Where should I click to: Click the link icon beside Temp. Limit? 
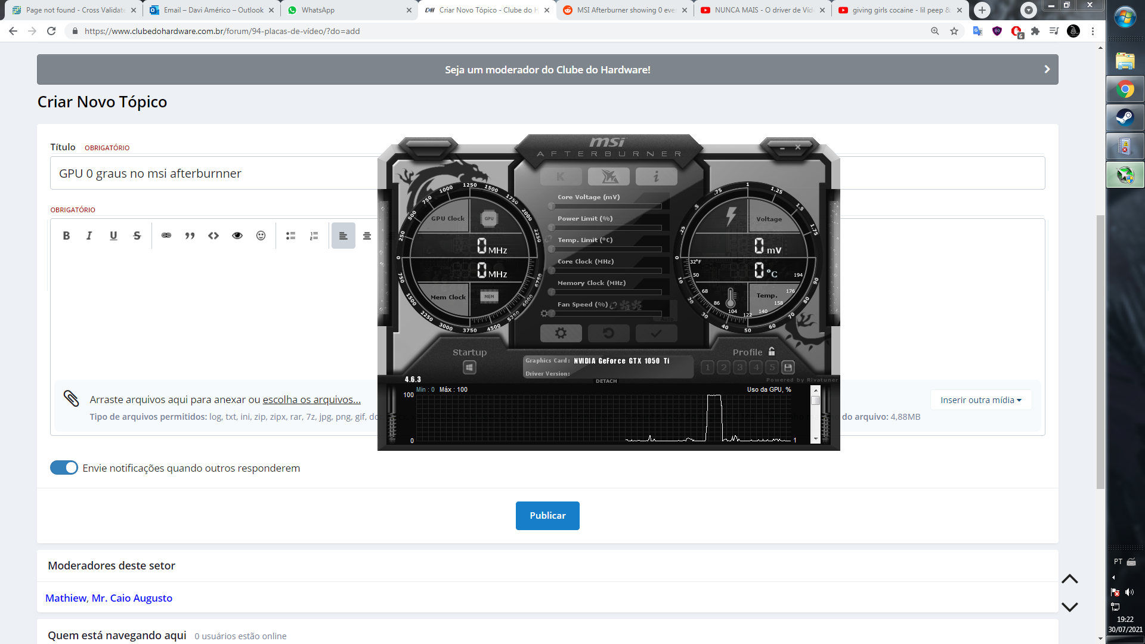tap(548, 239)
